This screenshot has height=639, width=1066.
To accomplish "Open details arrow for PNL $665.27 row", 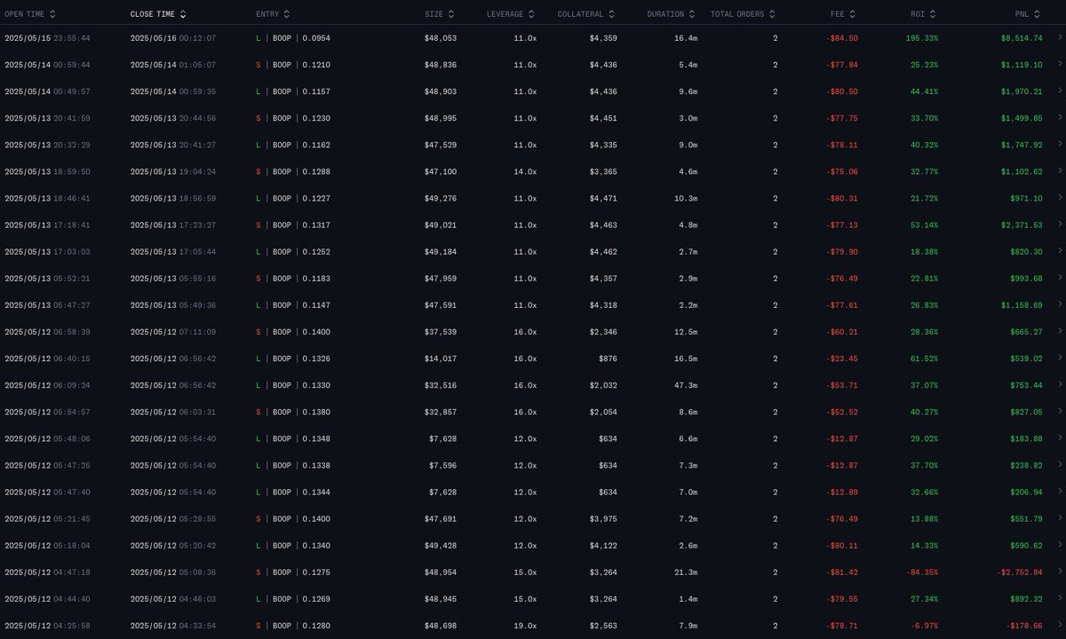I will [x=1058, y=332].
